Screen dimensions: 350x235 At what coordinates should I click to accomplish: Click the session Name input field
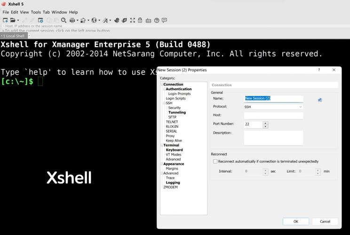click(x=273, y=98)
